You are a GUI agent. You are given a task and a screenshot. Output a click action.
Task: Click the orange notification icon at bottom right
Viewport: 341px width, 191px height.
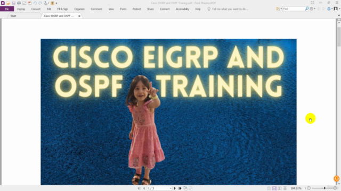click(x=336, y=178)
